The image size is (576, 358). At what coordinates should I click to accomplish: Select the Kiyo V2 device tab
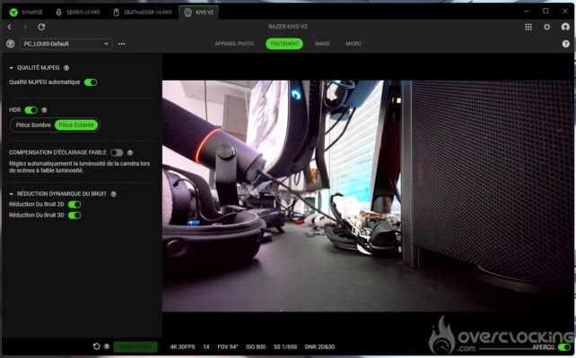coord(199,13)
